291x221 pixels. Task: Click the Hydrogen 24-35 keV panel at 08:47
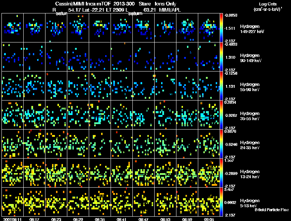143,144
